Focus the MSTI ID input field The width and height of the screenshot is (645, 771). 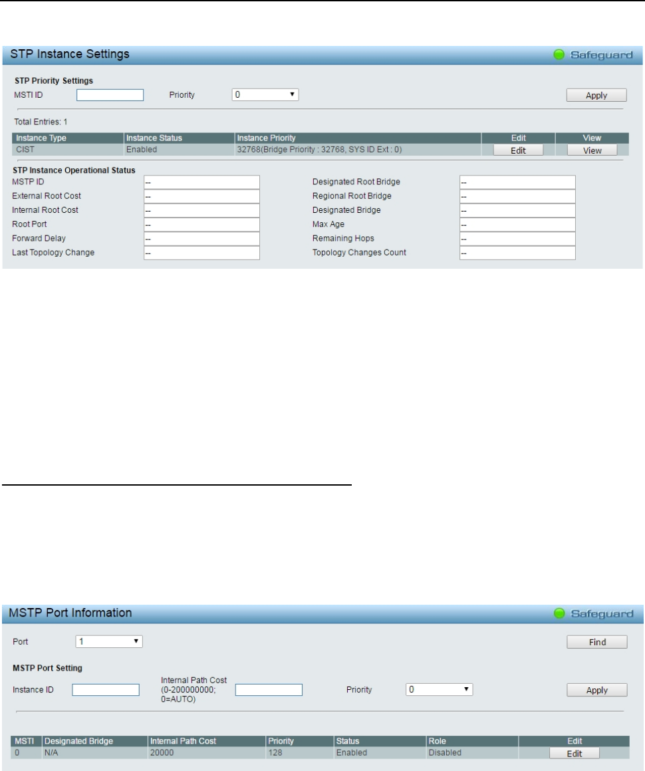pyautogui.click(x=110, y=95)
